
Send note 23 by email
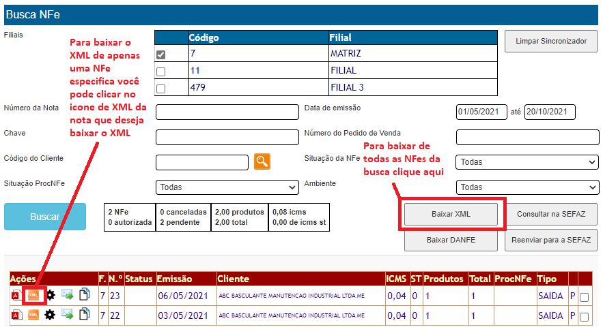pyautogui.click(x=67, y=295)
